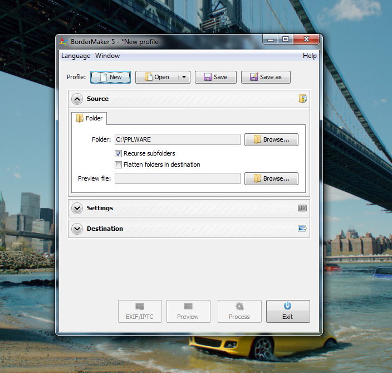Image resolution: width=392 pixels, height=373 pixels.
Task: Expand the Settings section
Action: 77,209
